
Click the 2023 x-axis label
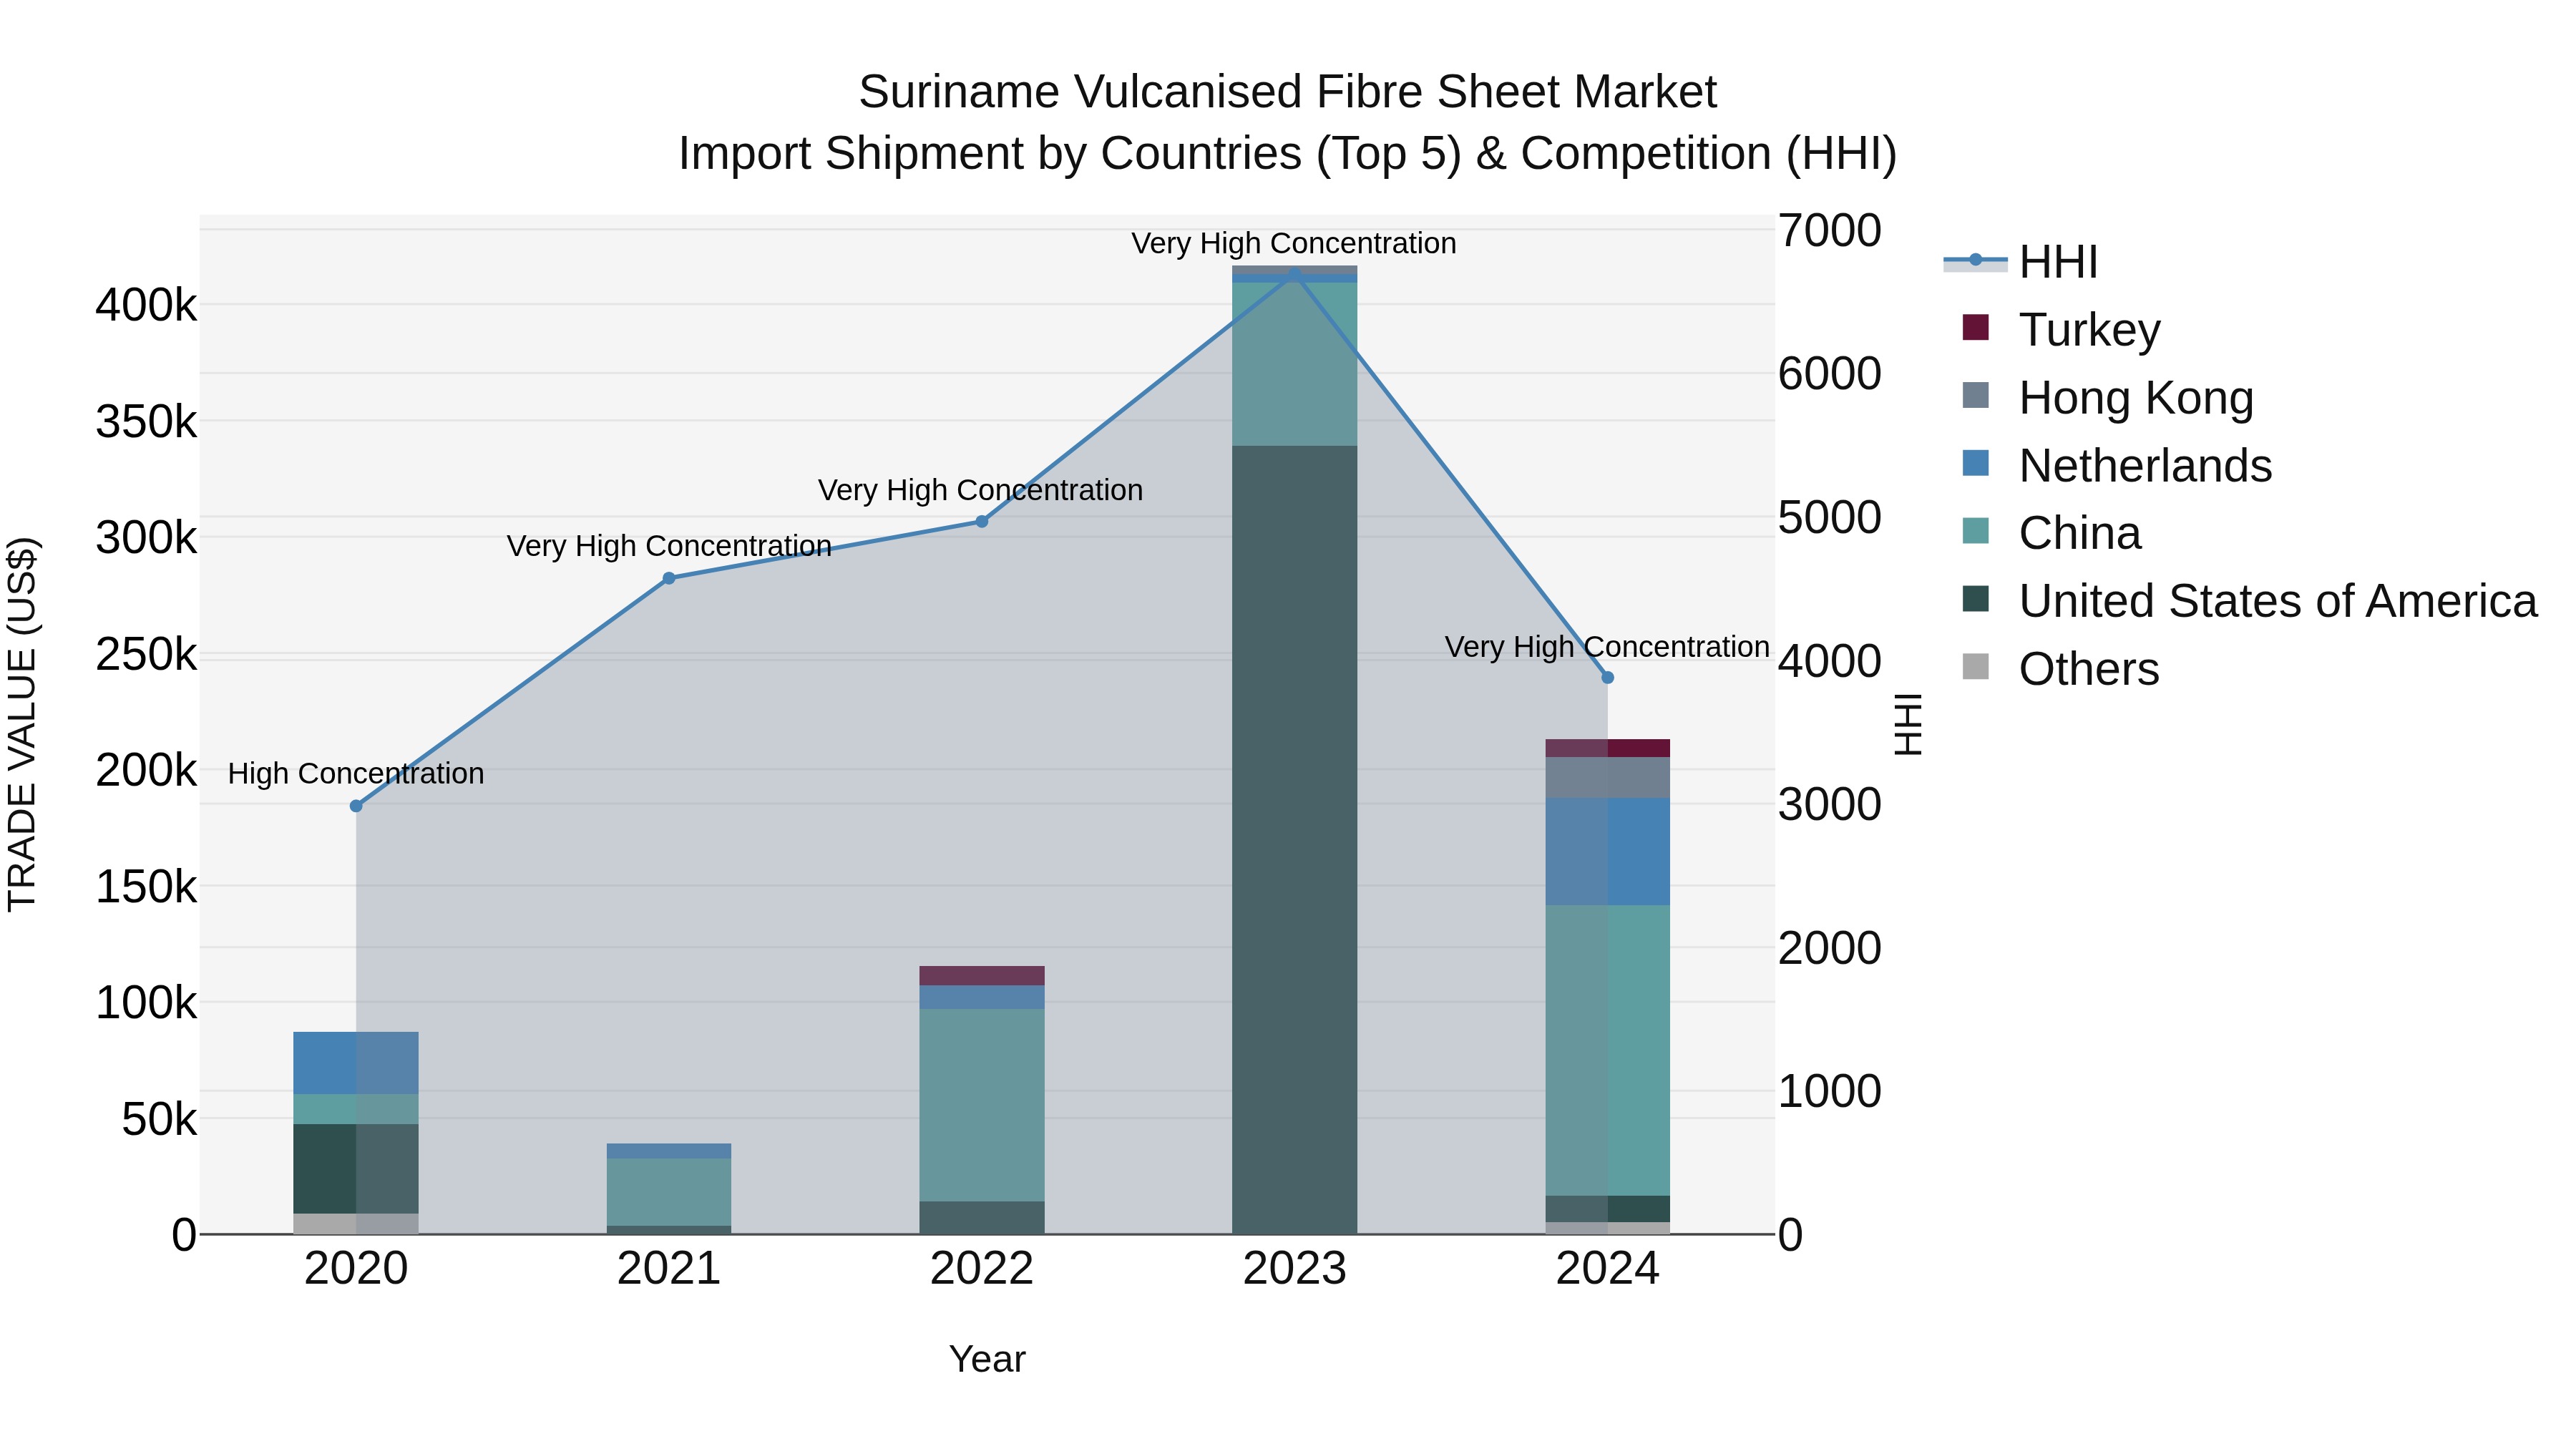point(1295,1269)
